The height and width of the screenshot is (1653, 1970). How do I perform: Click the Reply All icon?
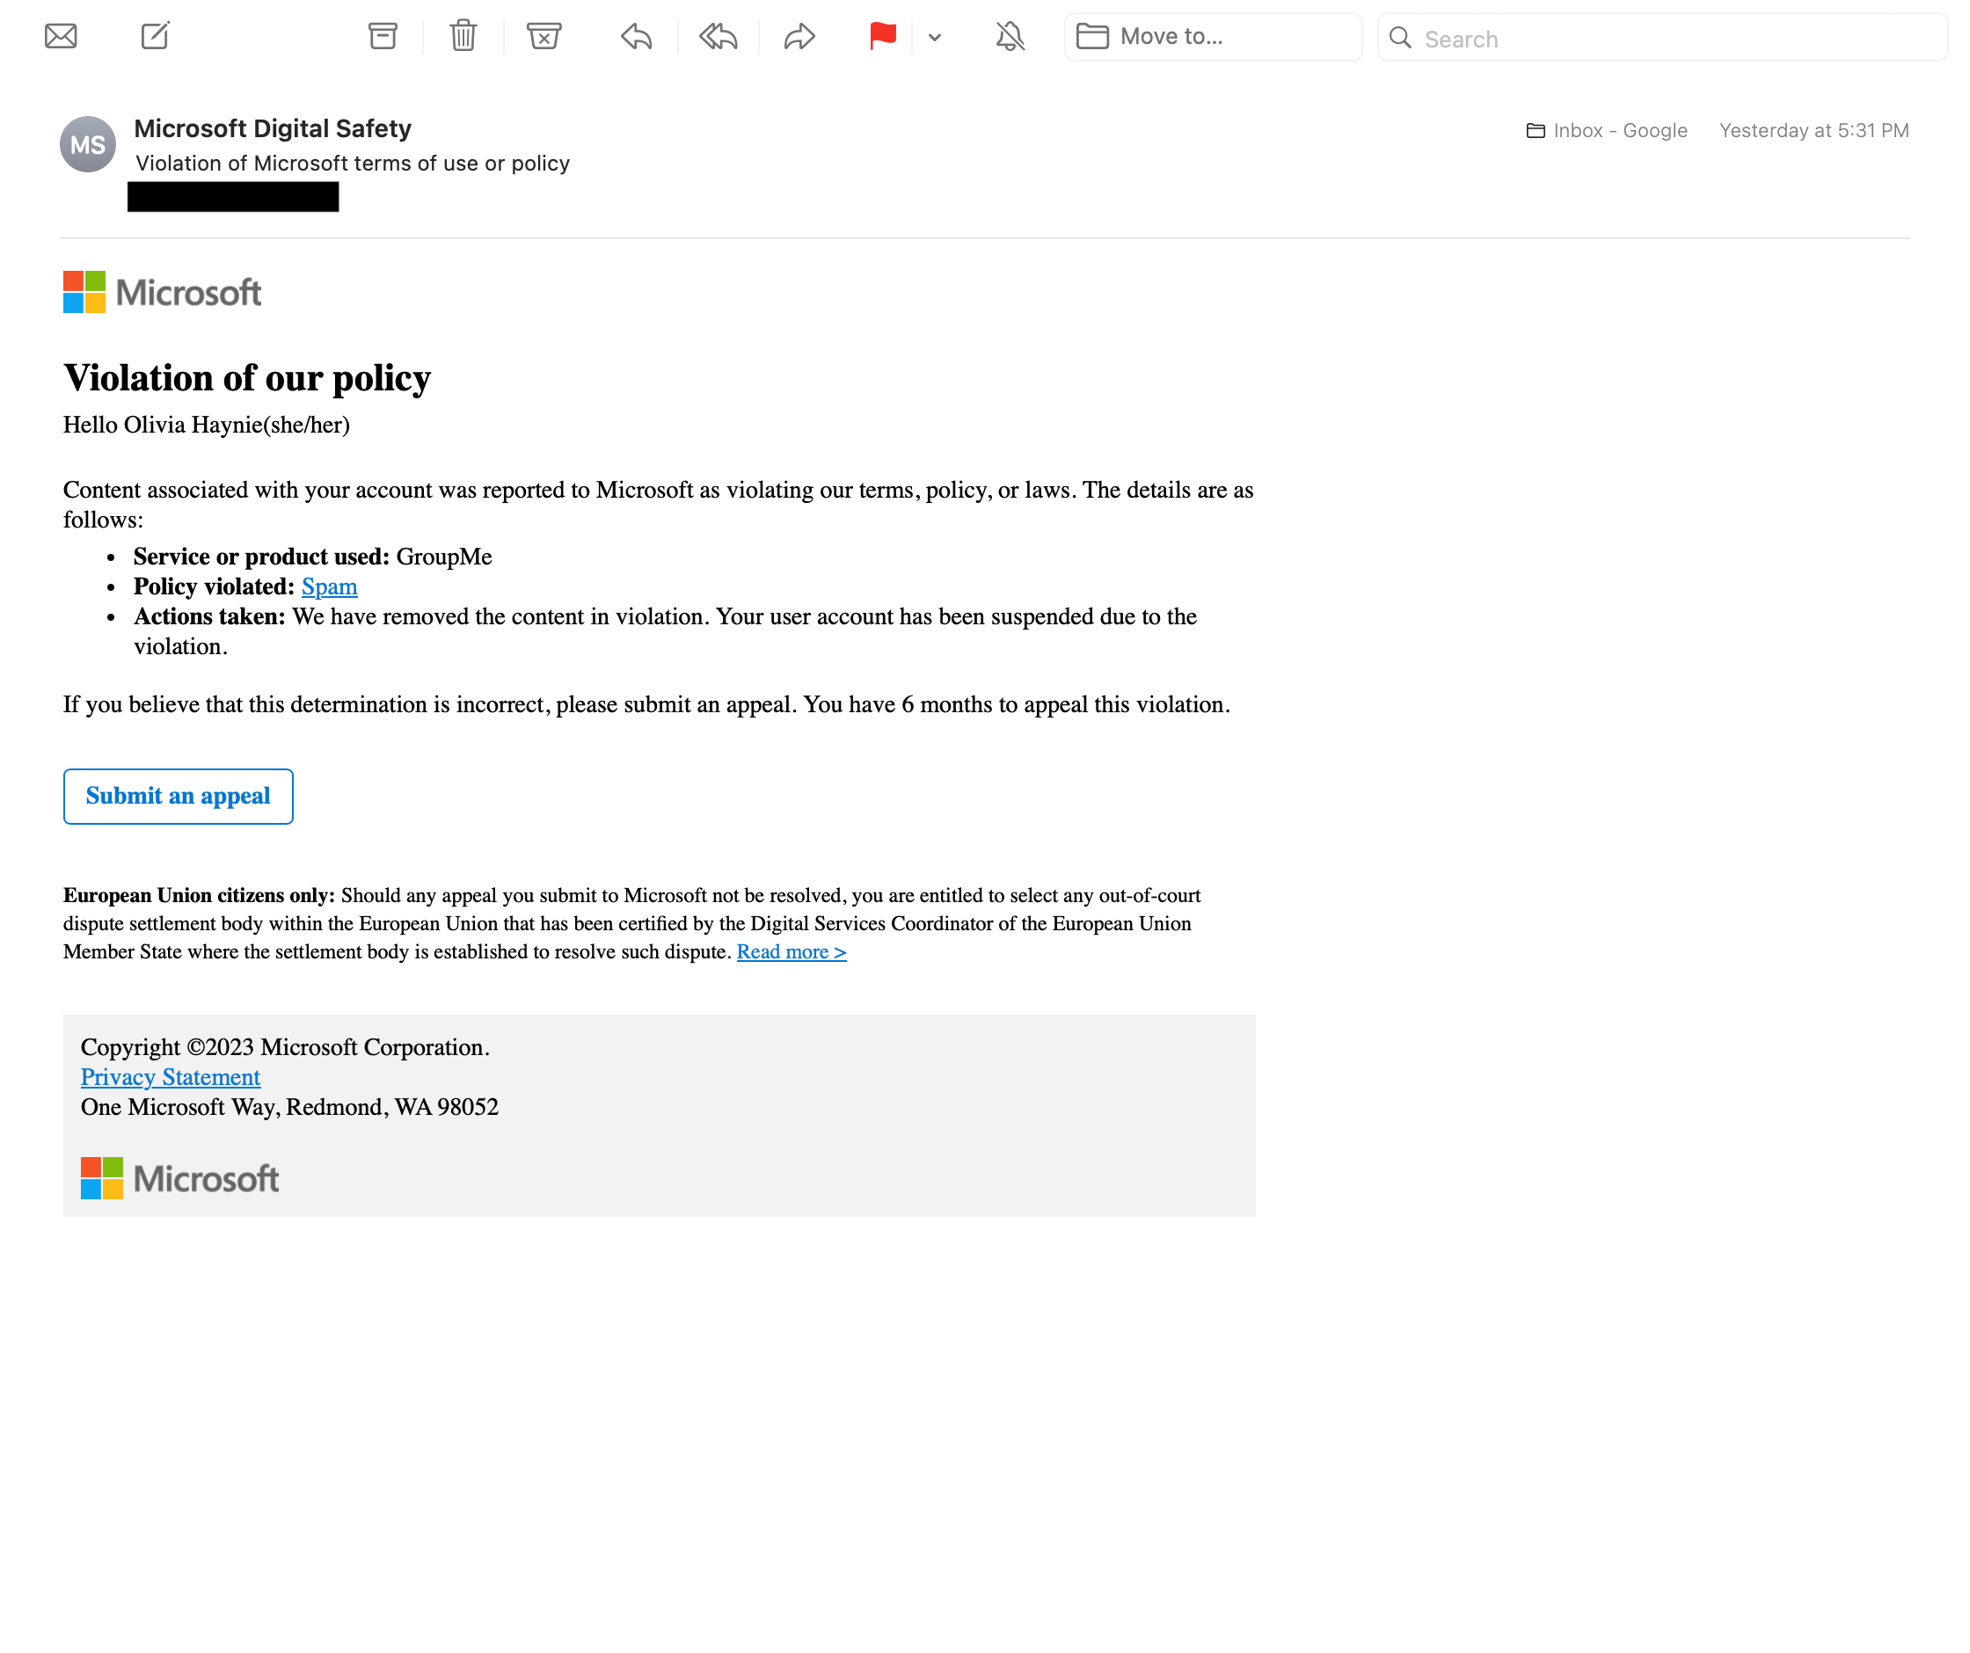click(x=719, y=37)
